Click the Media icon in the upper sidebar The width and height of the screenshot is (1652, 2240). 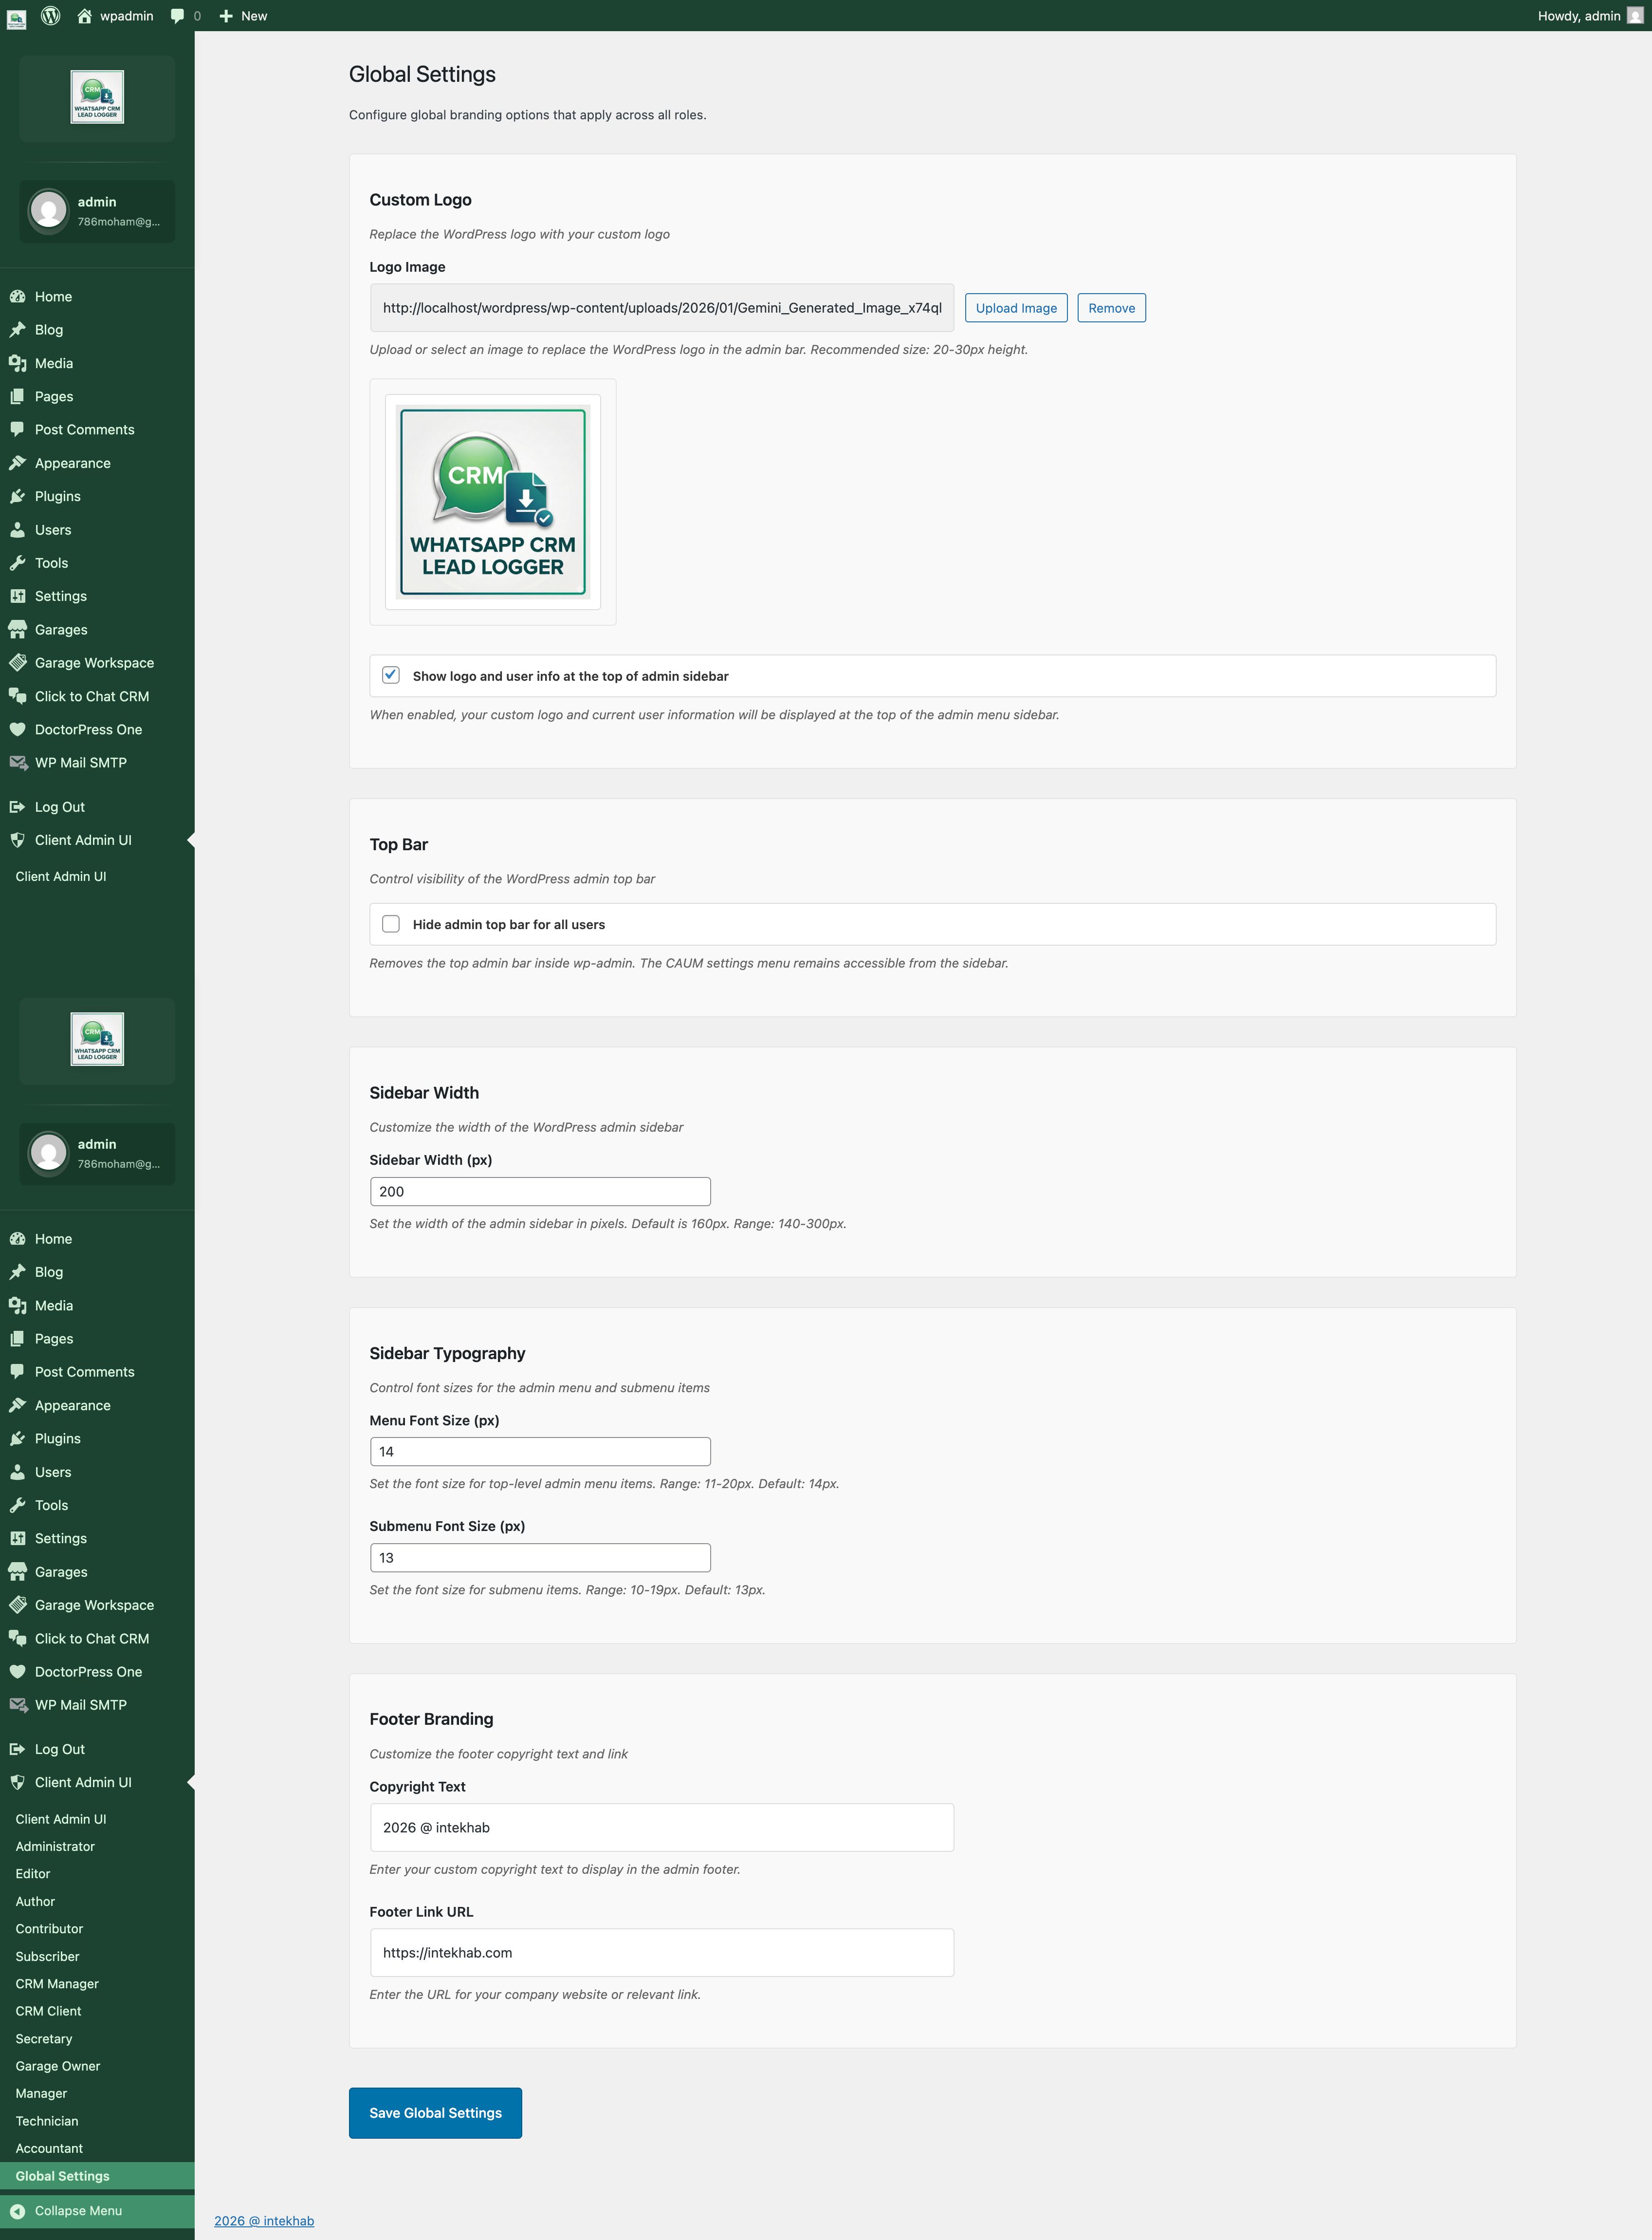[x=17, y=363]
